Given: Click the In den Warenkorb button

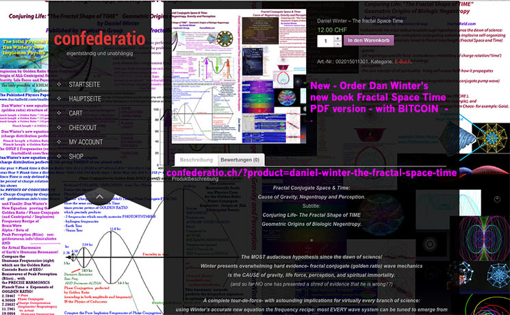Looking at the screenshot, I should (368, 40).
